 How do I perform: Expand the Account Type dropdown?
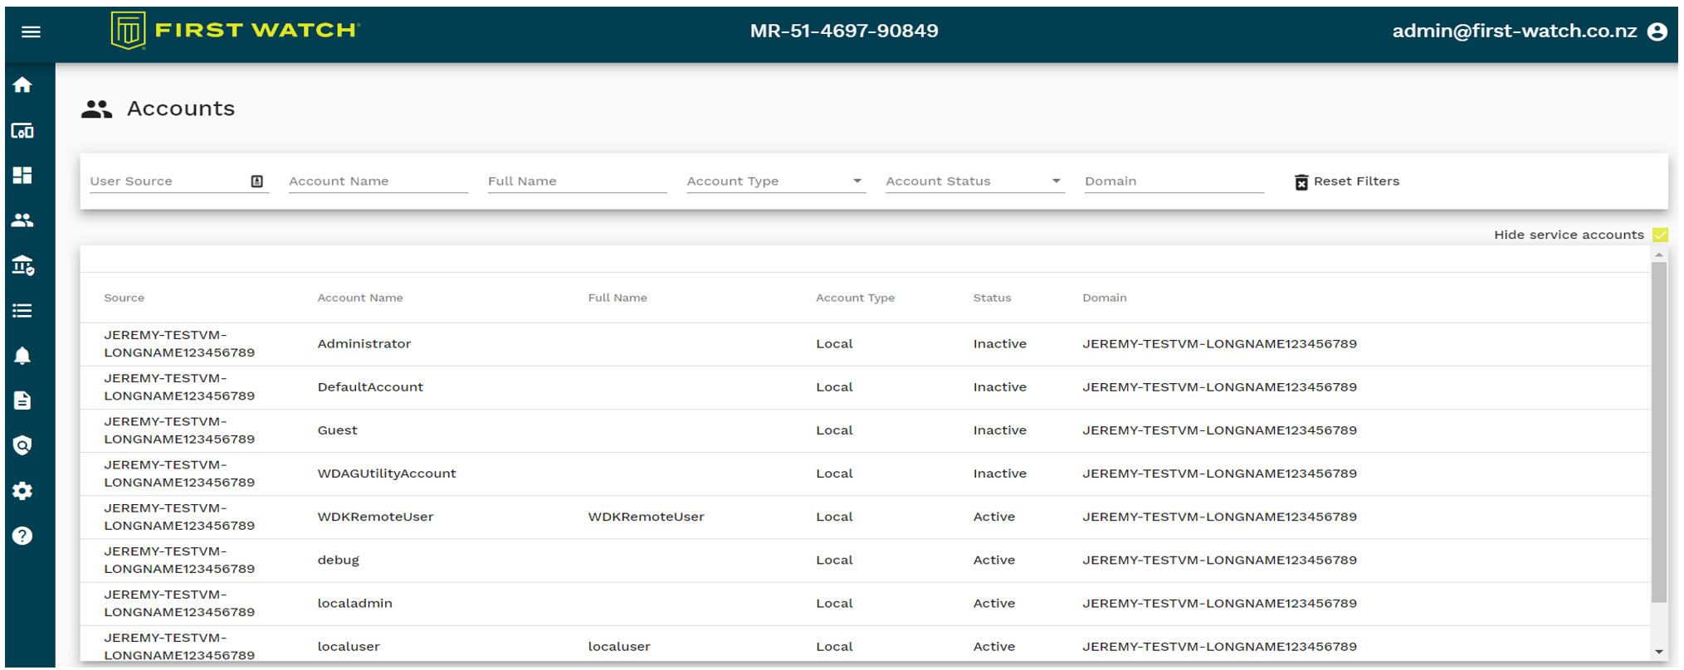tap(857, 181)
